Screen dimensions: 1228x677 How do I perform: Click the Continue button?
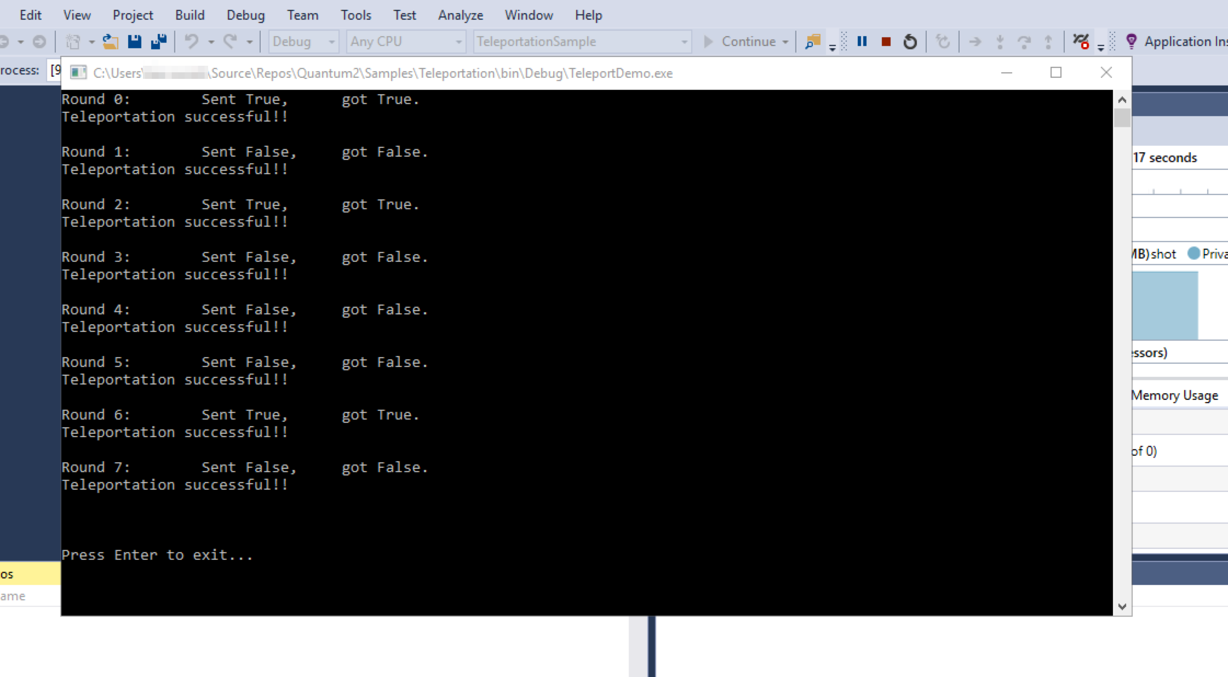740,42
